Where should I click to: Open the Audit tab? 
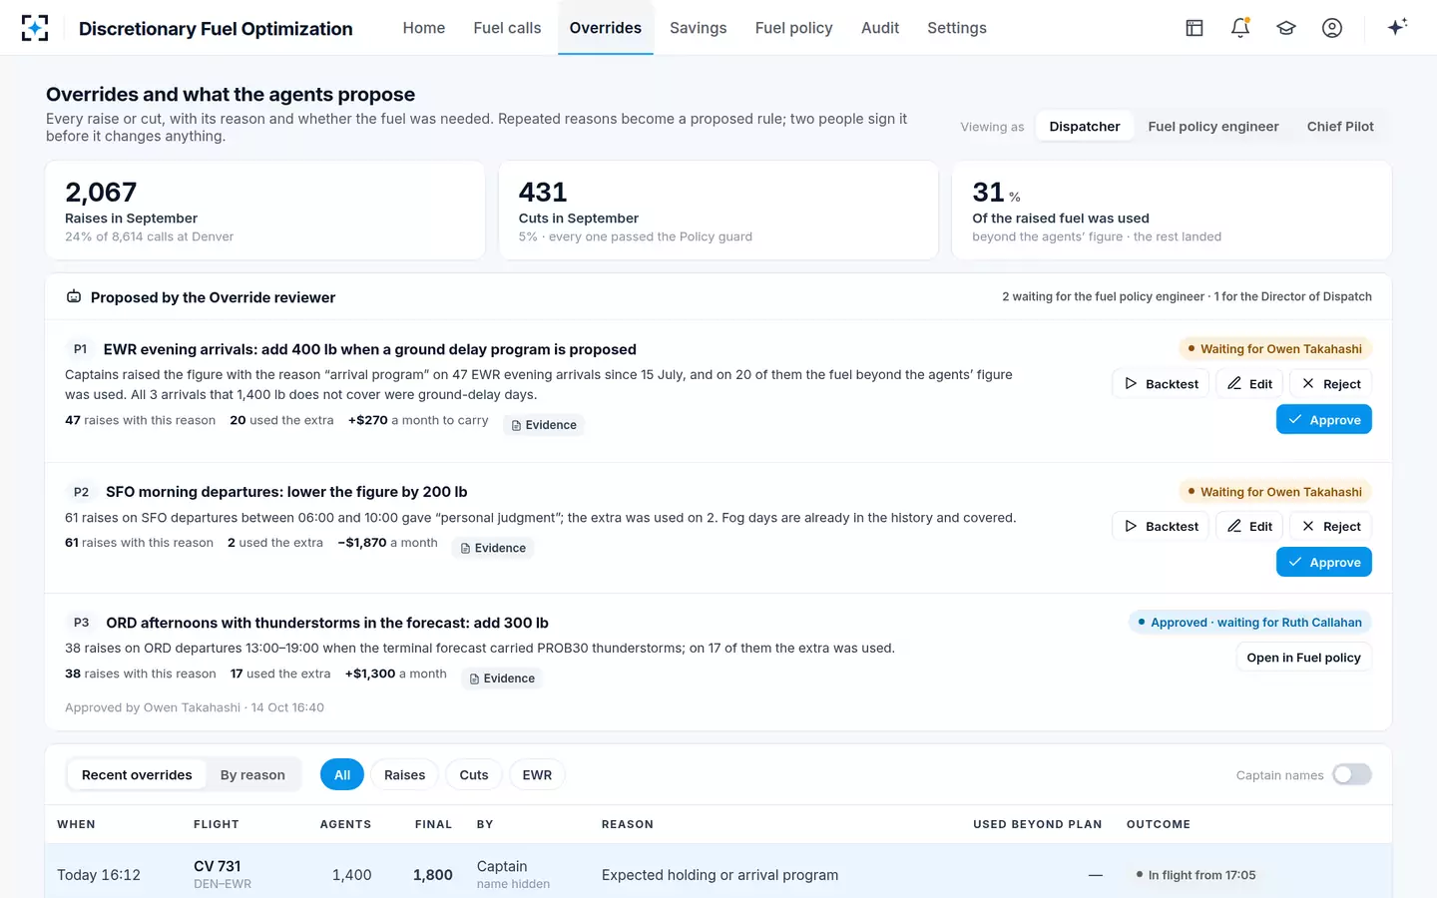880,28
